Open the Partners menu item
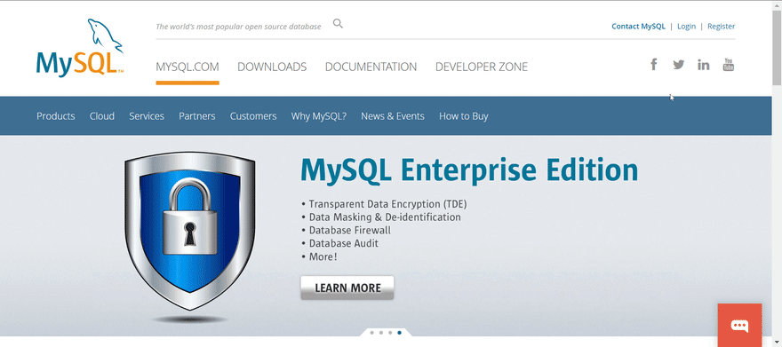 [197, 116]
